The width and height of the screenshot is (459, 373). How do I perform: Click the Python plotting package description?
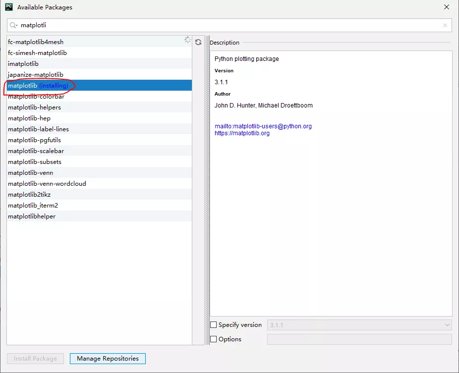click(246, 59)
